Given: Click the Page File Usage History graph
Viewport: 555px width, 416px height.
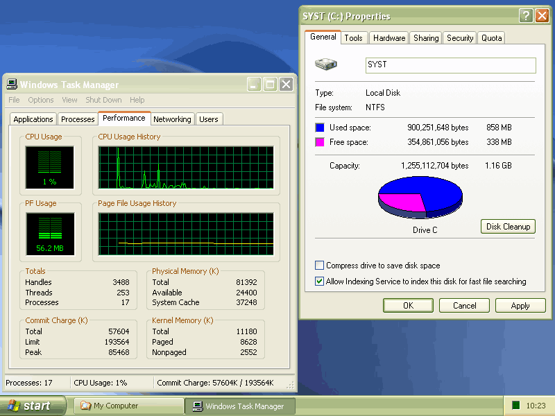Looking at the screenshot, I should 186,234.
